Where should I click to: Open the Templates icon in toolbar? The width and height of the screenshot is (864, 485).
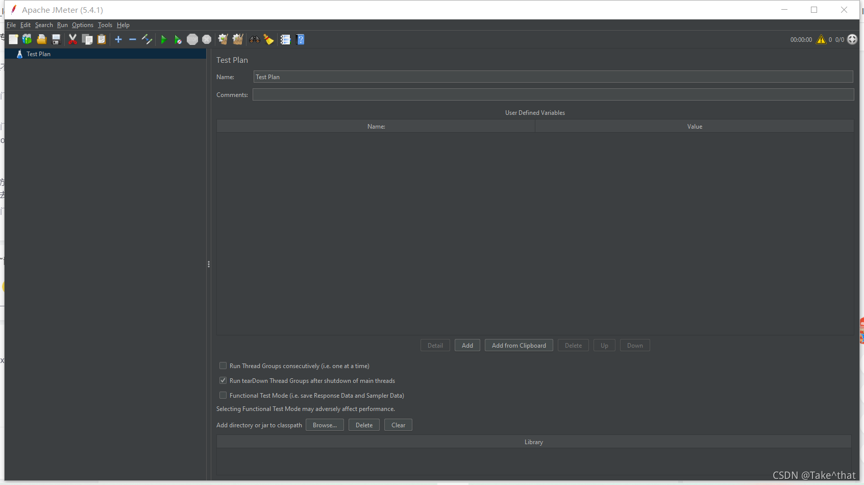(27, 39)
